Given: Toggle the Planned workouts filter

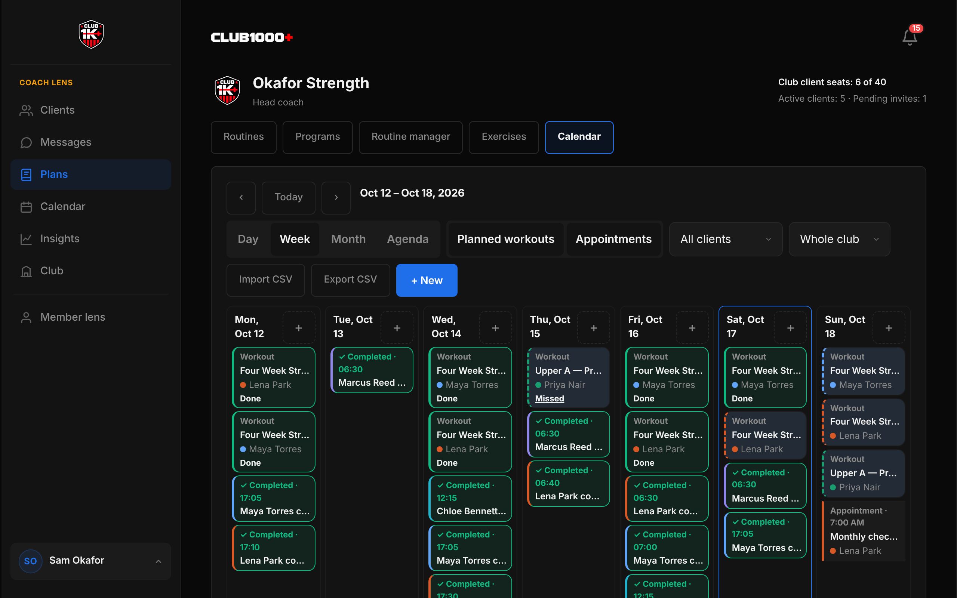Looking at the screenshot, I should pos(505,239).
